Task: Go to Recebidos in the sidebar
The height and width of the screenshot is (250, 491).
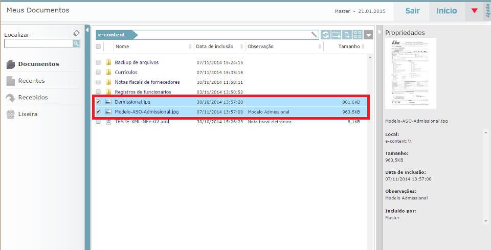Action: [33, 97]
